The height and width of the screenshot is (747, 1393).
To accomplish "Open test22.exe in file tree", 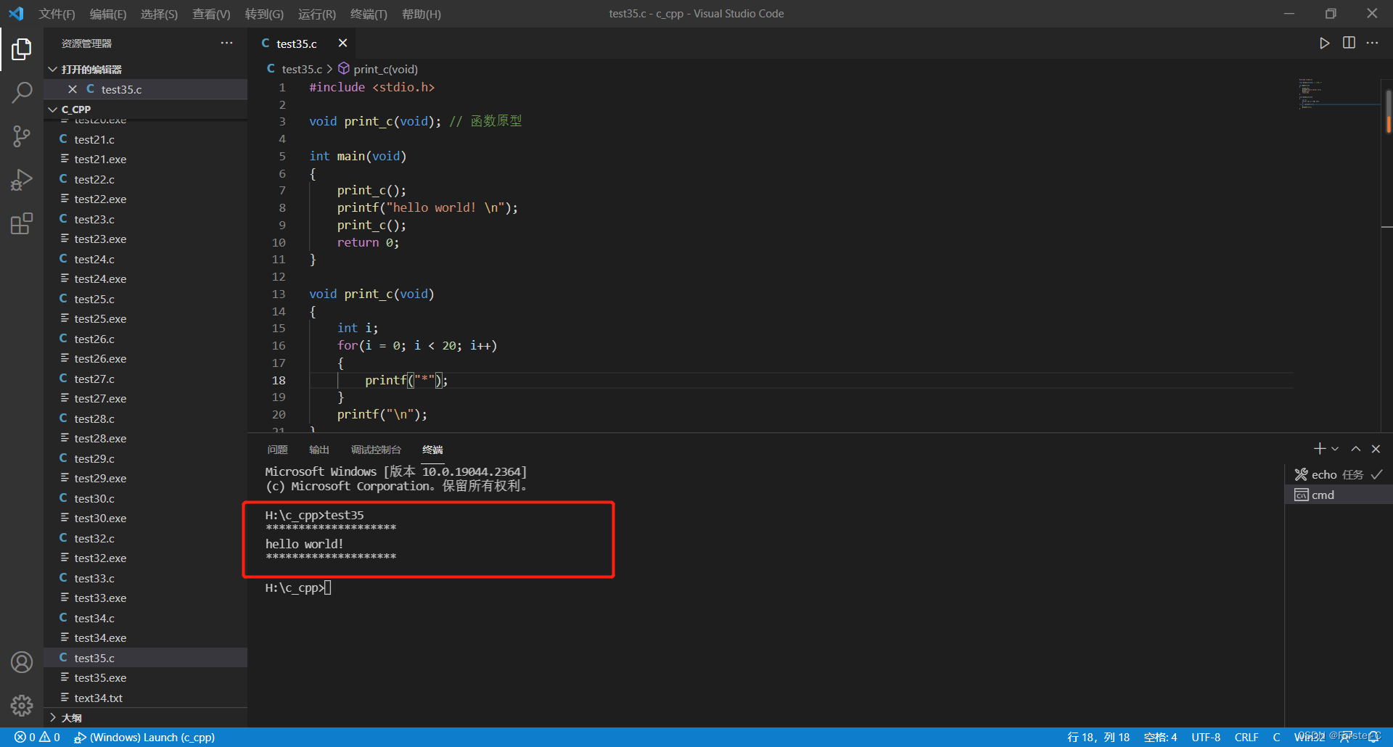I will [145, 199].
